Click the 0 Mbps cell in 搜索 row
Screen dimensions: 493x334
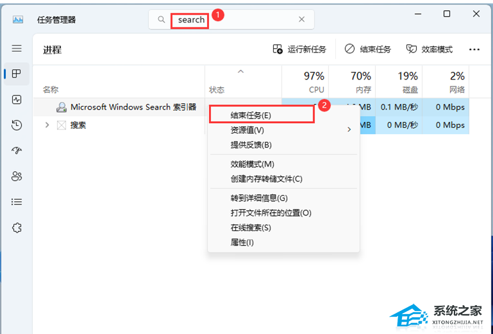(x=446, y=125)
